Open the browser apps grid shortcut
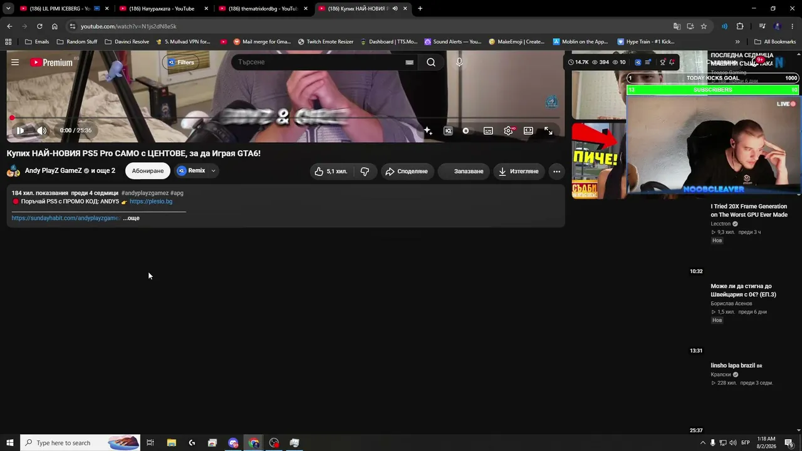The image size is (802, 451). 8,41
